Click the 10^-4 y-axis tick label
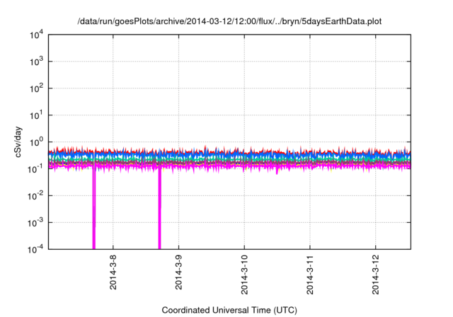The image size is (453, 317). [x=36, y=249]
